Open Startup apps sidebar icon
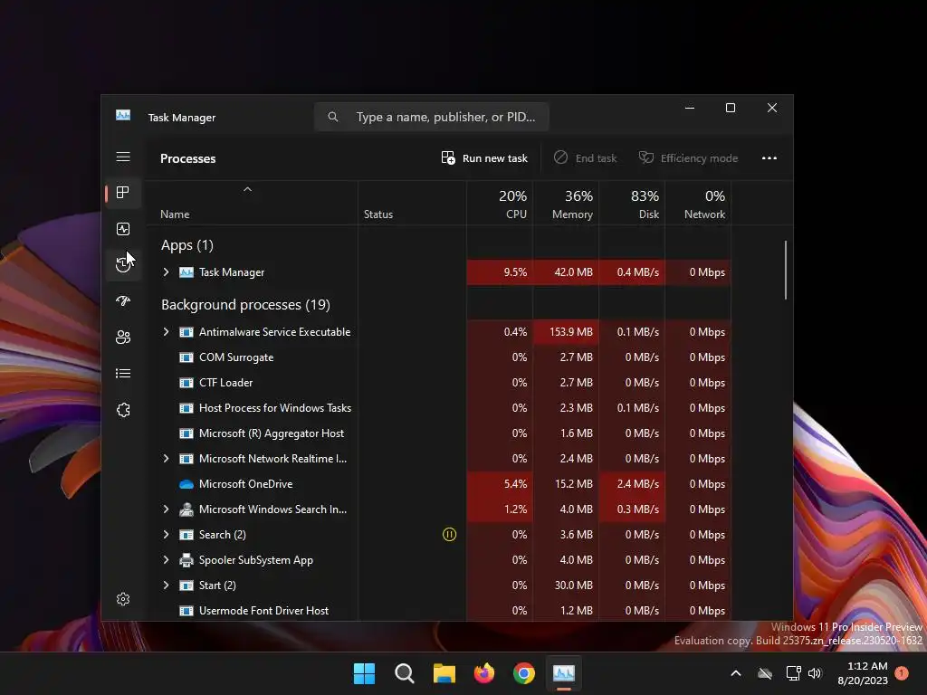Screen dimensions: 927x695 (x=123, y=300)
